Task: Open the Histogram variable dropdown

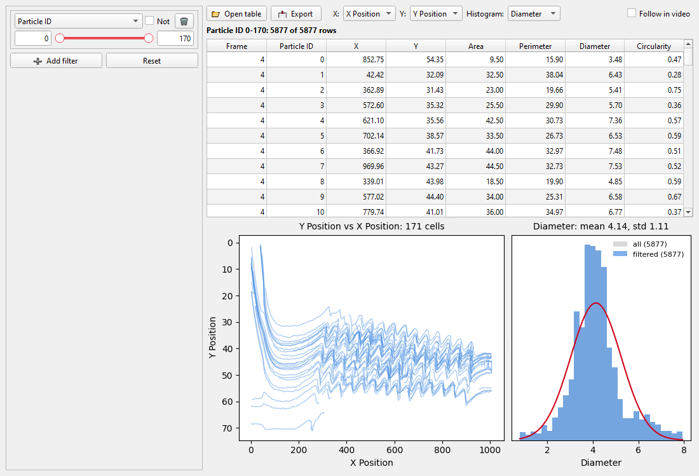Action: click(x=534, y=13)
